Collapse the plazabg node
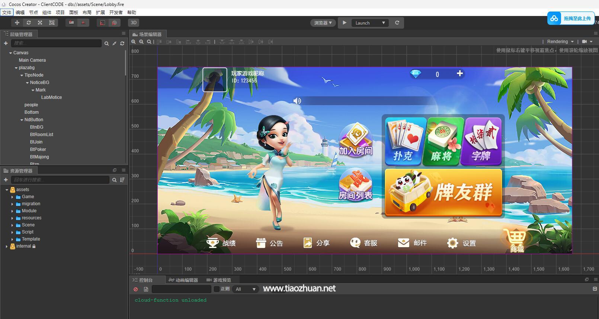 click(16, 68)
